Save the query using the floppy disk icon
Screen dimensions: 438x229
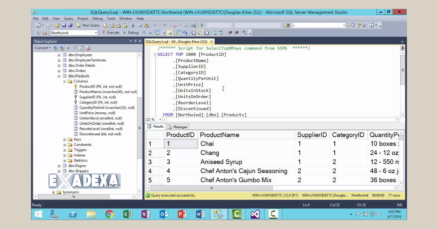[x=64, y=25]
